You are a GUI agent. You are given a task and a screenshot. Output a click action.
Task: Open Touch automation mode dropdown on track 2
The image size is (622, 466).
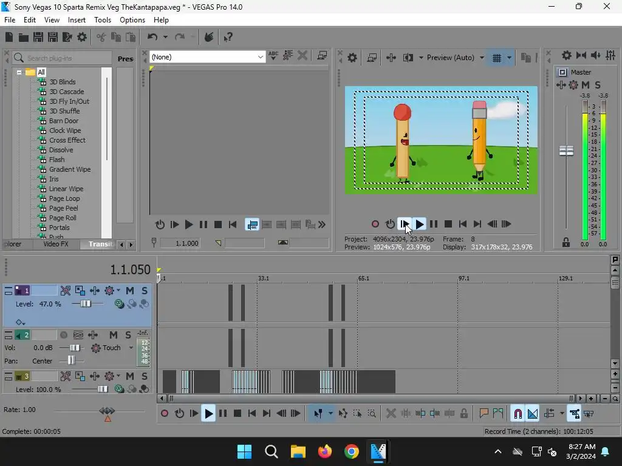(131, 348)
